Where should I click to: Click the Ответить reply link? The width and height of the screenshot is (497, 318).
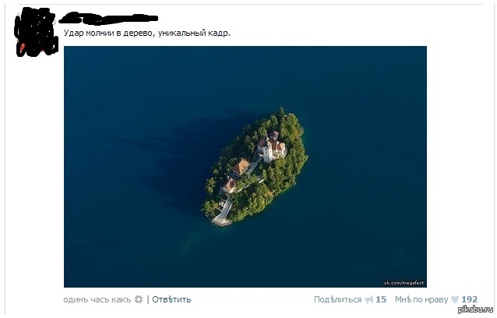171,299
